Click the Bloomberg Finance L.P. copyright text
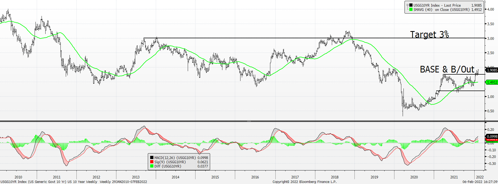The width and height of the screenshot is (498, 184). (304, 182)
